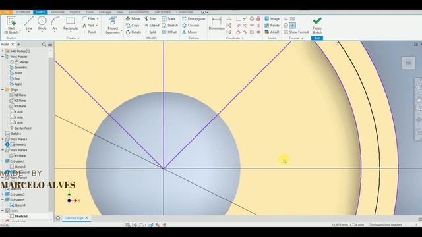Viewport: 422px width, 237px height.
Task: Click Project Geometry
Action: pos(113,25)
